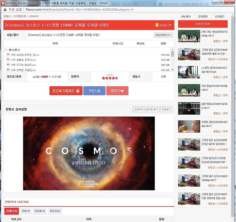Screen dimensions: 236x222
Task: Click the URL복사 button
Action: [186, 16]
